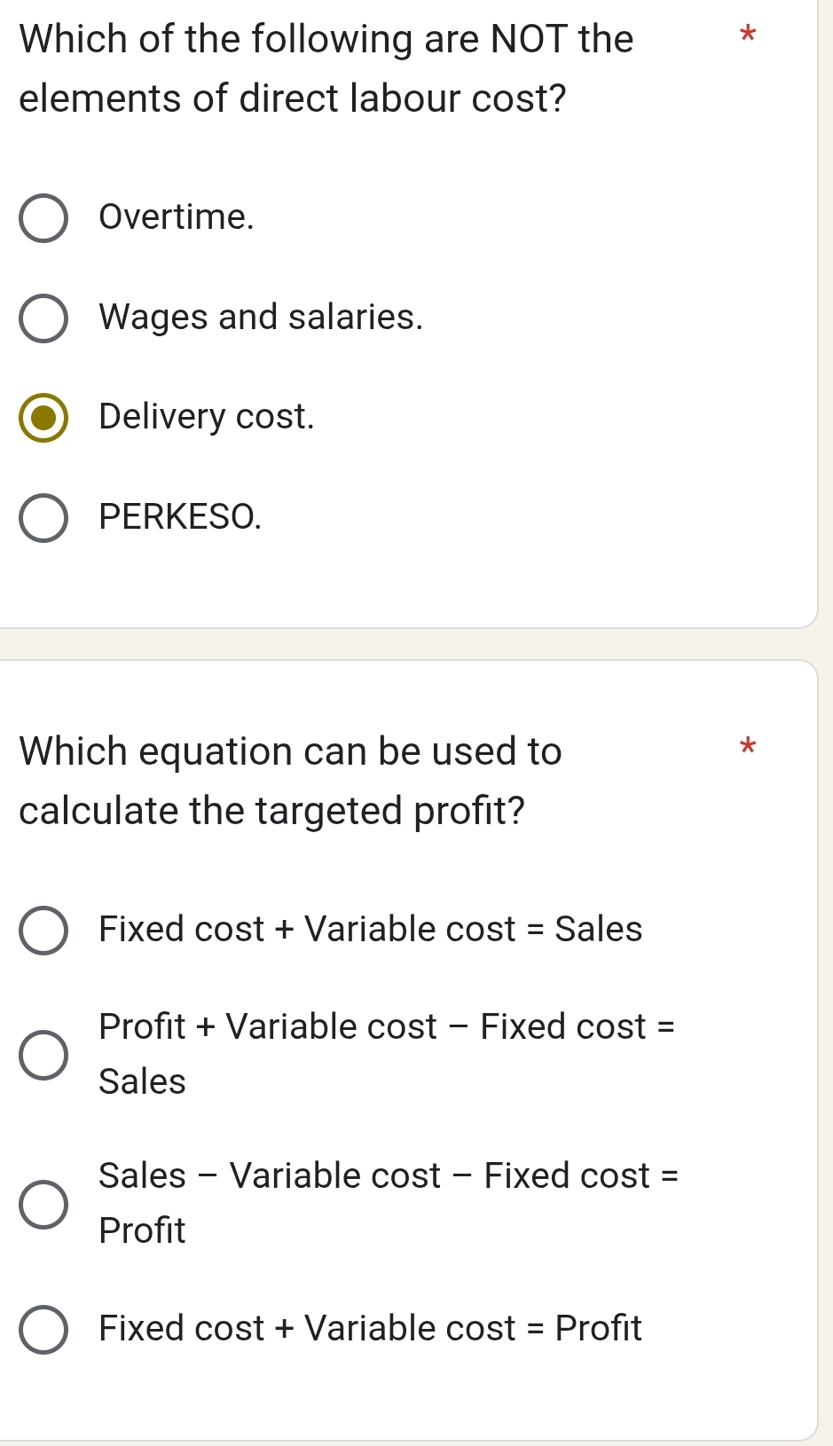Click the required asterisk on targeted profit question
The image size is (833, 1446).
pos(747,747)
